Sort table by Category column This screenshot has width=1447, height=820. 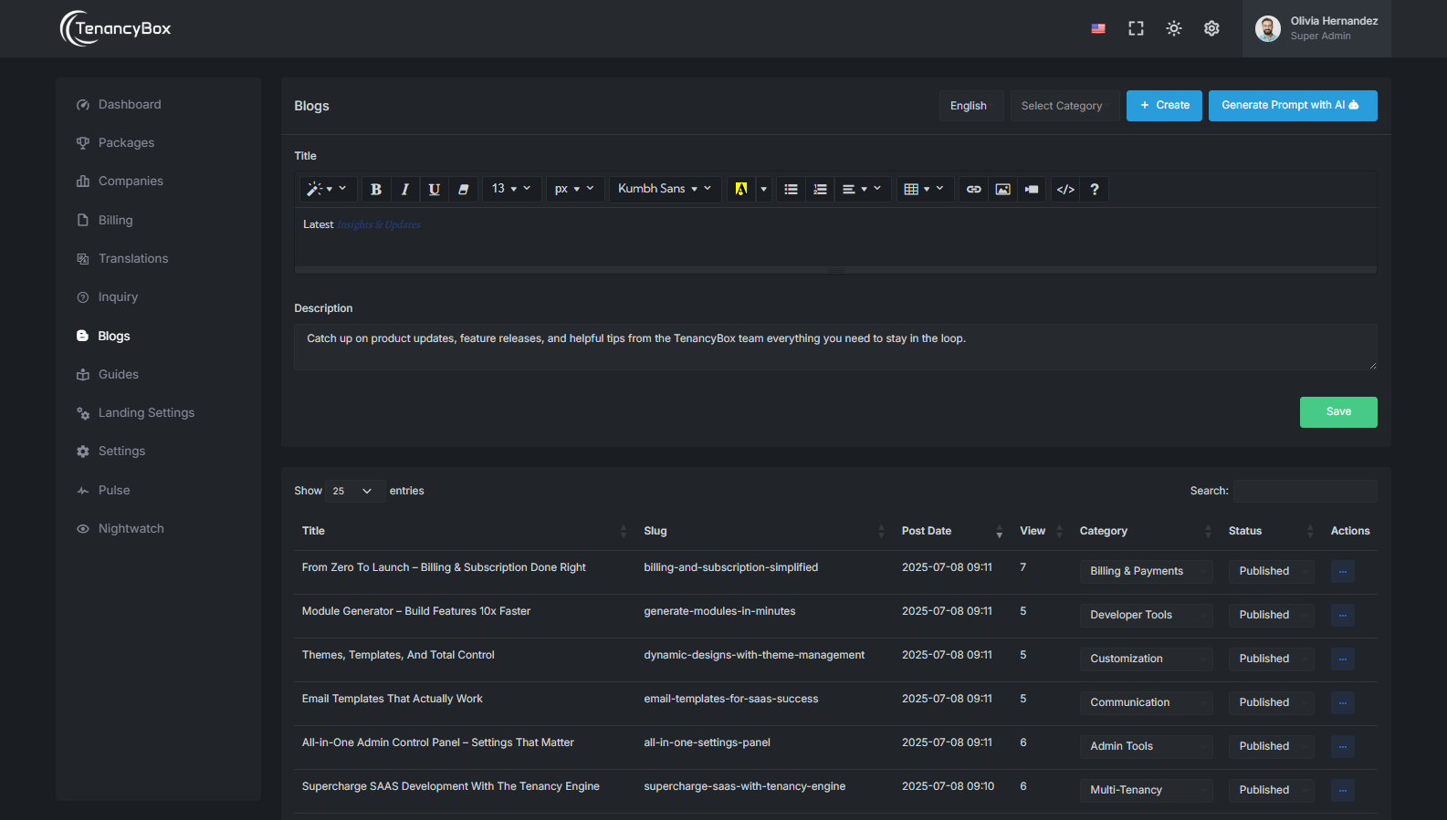point(1146,531)
